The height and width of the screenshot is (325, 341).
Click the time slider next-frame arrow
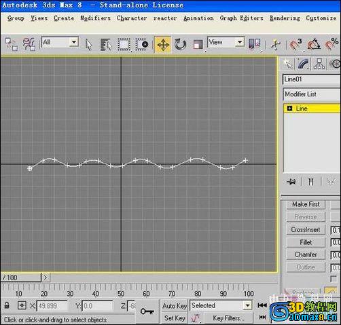click(x=46, y=278)
